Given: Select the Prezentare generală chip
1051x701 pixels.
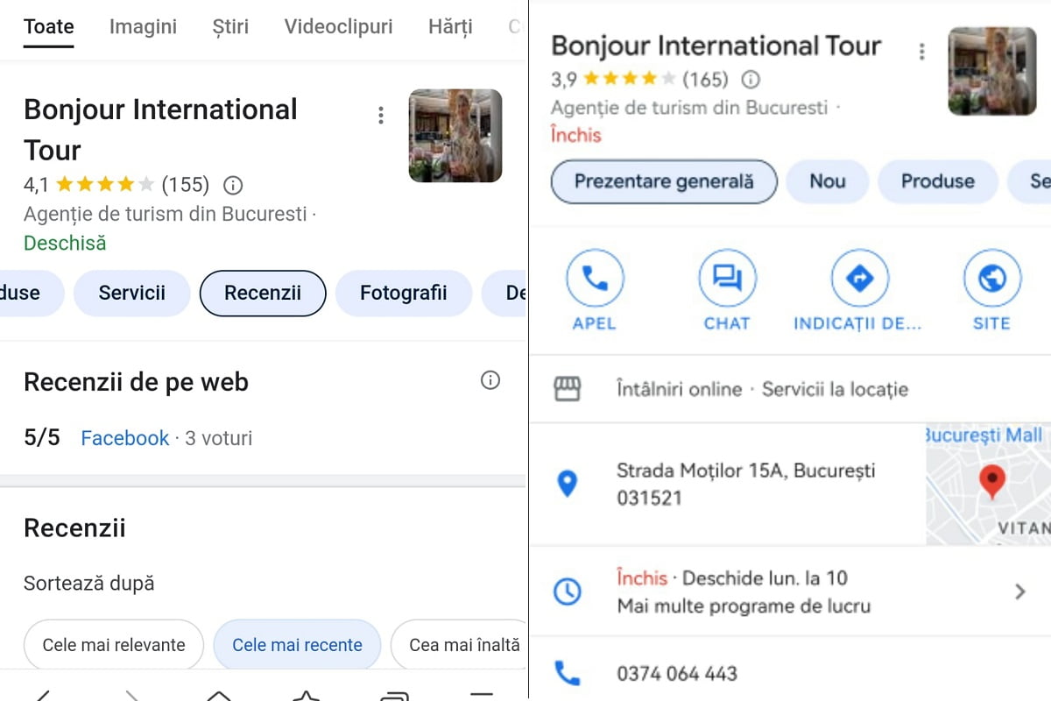Looking at the screenshot, I should [664, 181].
